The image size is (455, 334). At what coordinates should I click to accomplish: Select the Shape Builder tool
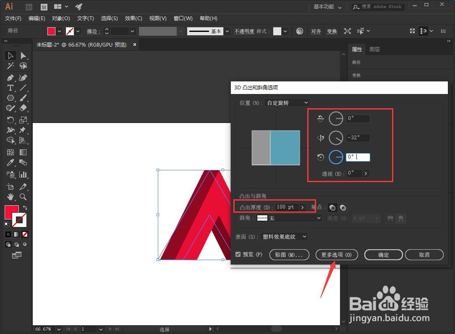(x=10, y=141)
